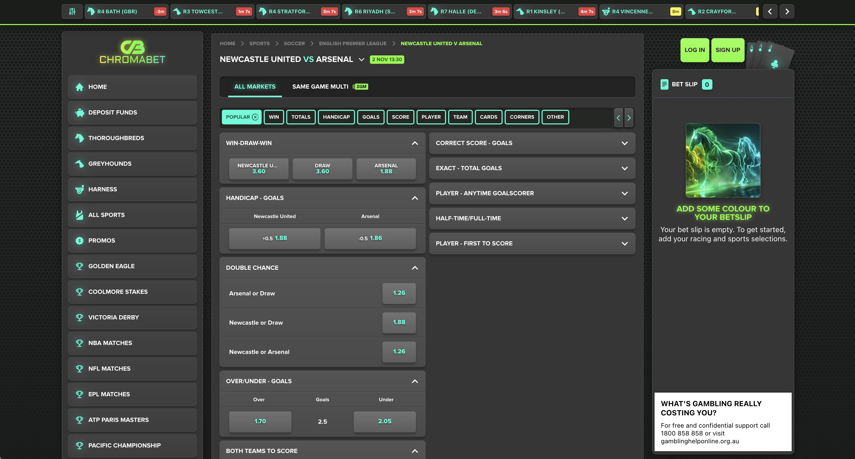
Task: Click the NBA Matches trophy icon
Action: pyautogui.click(x=79, y=343)
